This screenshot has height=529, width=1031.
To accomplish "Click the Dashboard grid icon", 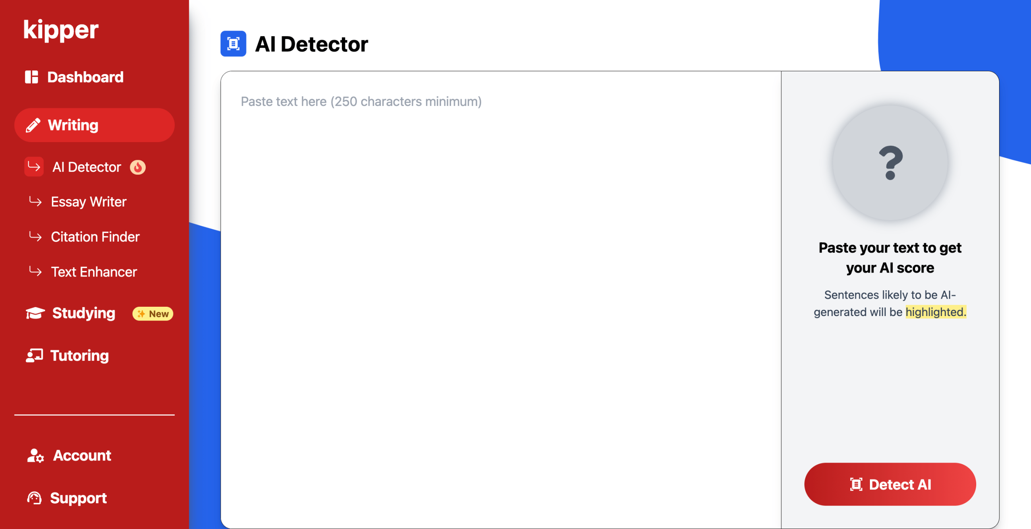I will tap(31, 77).
